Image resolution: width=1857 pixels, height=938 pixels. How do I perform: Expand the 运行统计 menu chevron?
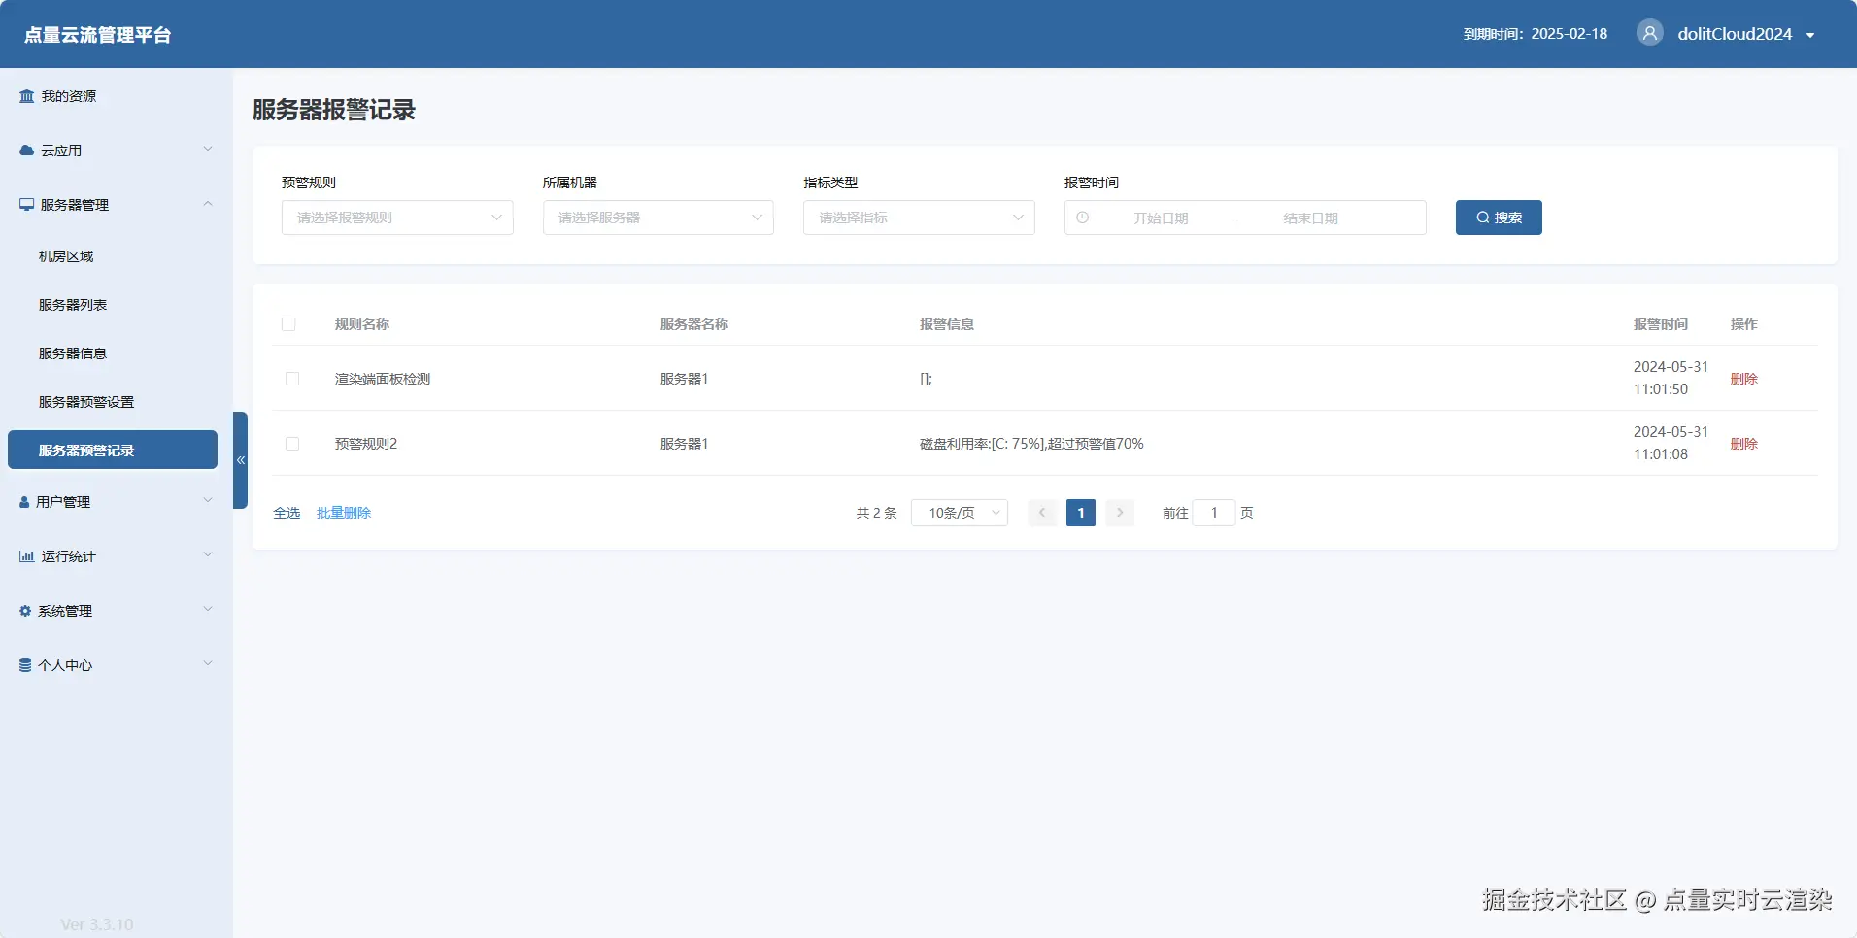[x=207, y=555]
